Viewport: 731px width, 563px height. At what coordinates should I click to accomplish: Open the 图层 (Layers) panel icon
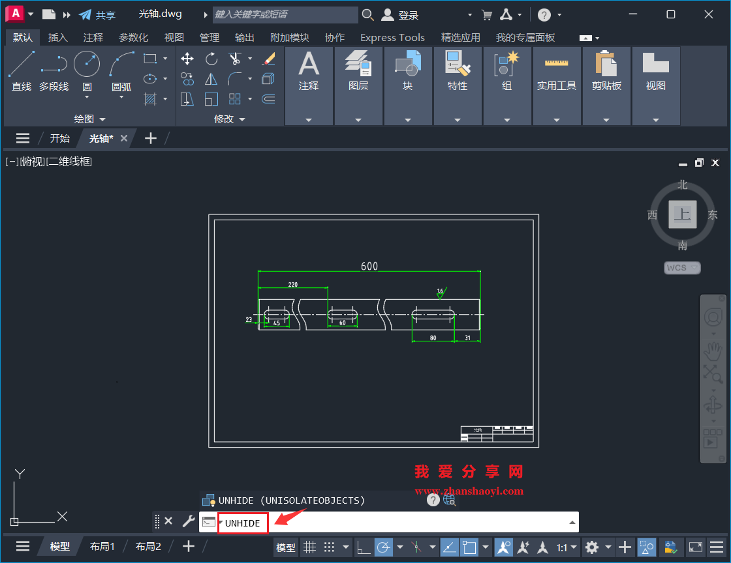click(358, 68)
